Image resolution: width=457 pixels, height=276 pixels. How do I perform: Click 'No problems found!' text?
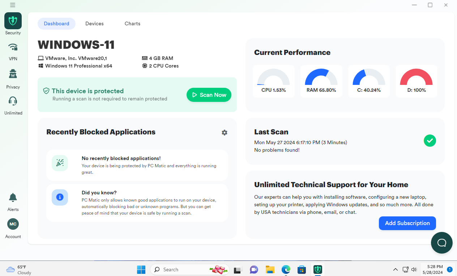(x=277, y=150)
